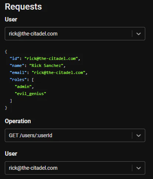Open the Operation dropdown showing GET /users/:userId
Screen dimensions: 153x179
75,135
